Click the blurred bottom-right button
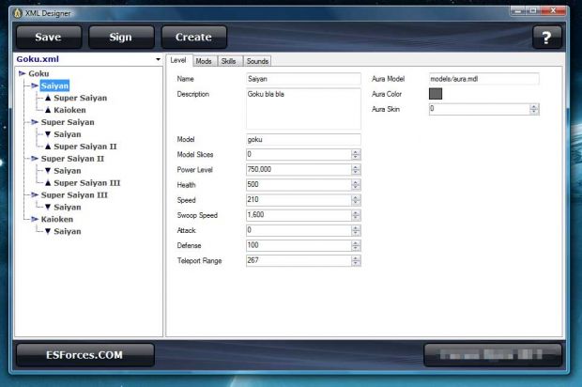 pyautogui.click(x=493, y=355)
